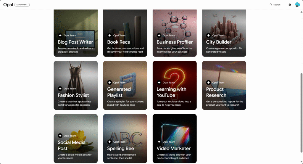Click the Experiment badge next to Opal

point(22,5)
